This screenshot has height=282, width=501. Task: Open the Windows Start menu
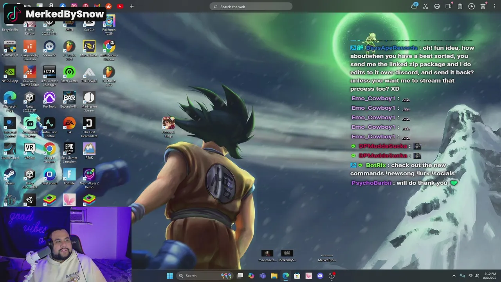coord(169,276)
